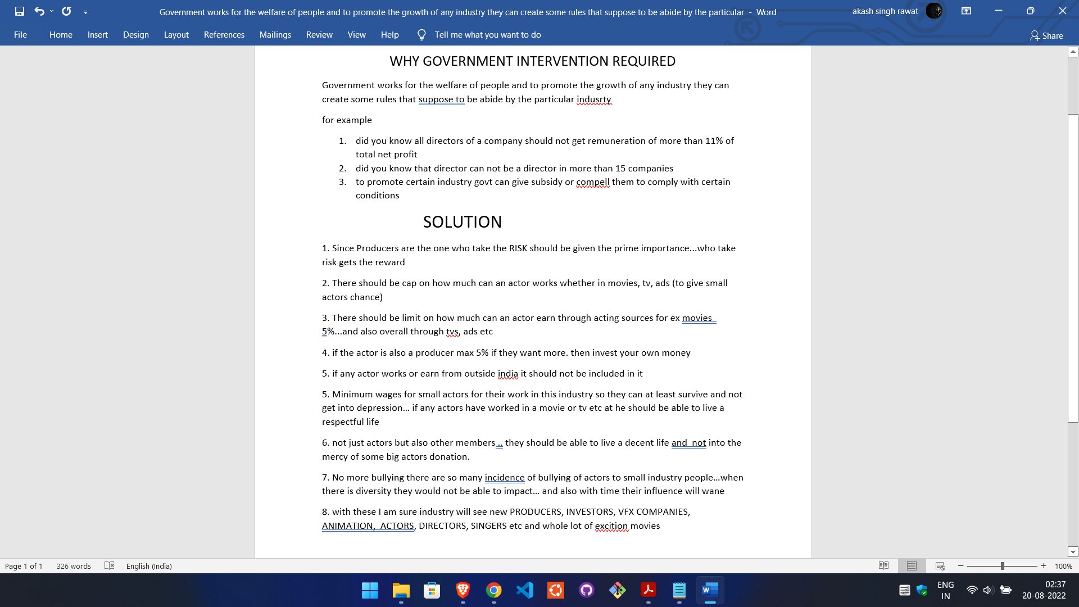
Task: Open the Undo history dropdown arrow
Action: [x=52, y=11]
